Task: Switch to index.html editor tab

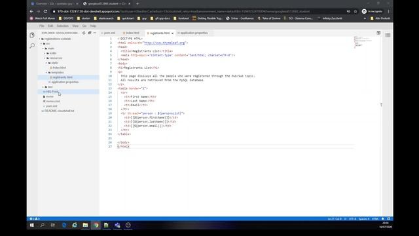Action: 132,33
